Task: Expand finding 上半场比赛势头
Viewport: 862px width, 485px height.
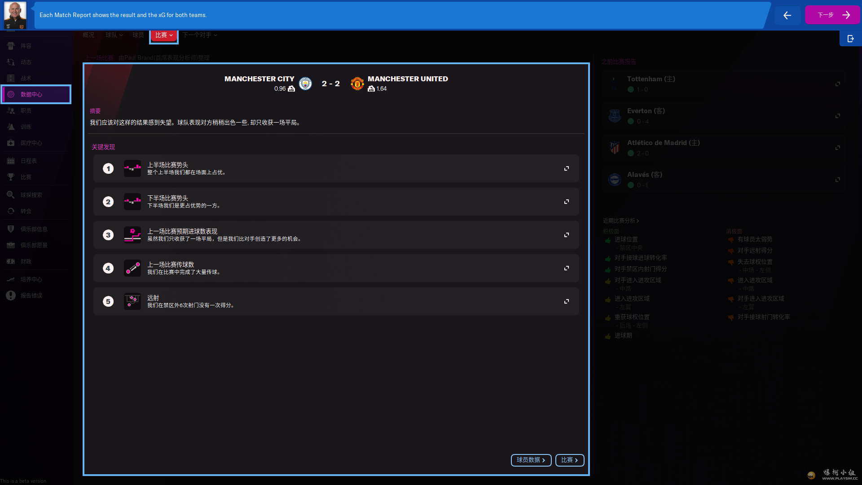Action: click(x=567, y=168)
